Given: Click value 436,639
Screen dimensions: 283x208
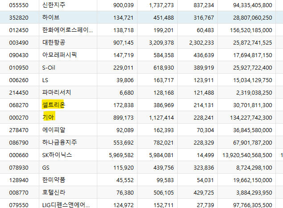Looking at the screenshot, I should pyautogui.click(x=204, y=55).
